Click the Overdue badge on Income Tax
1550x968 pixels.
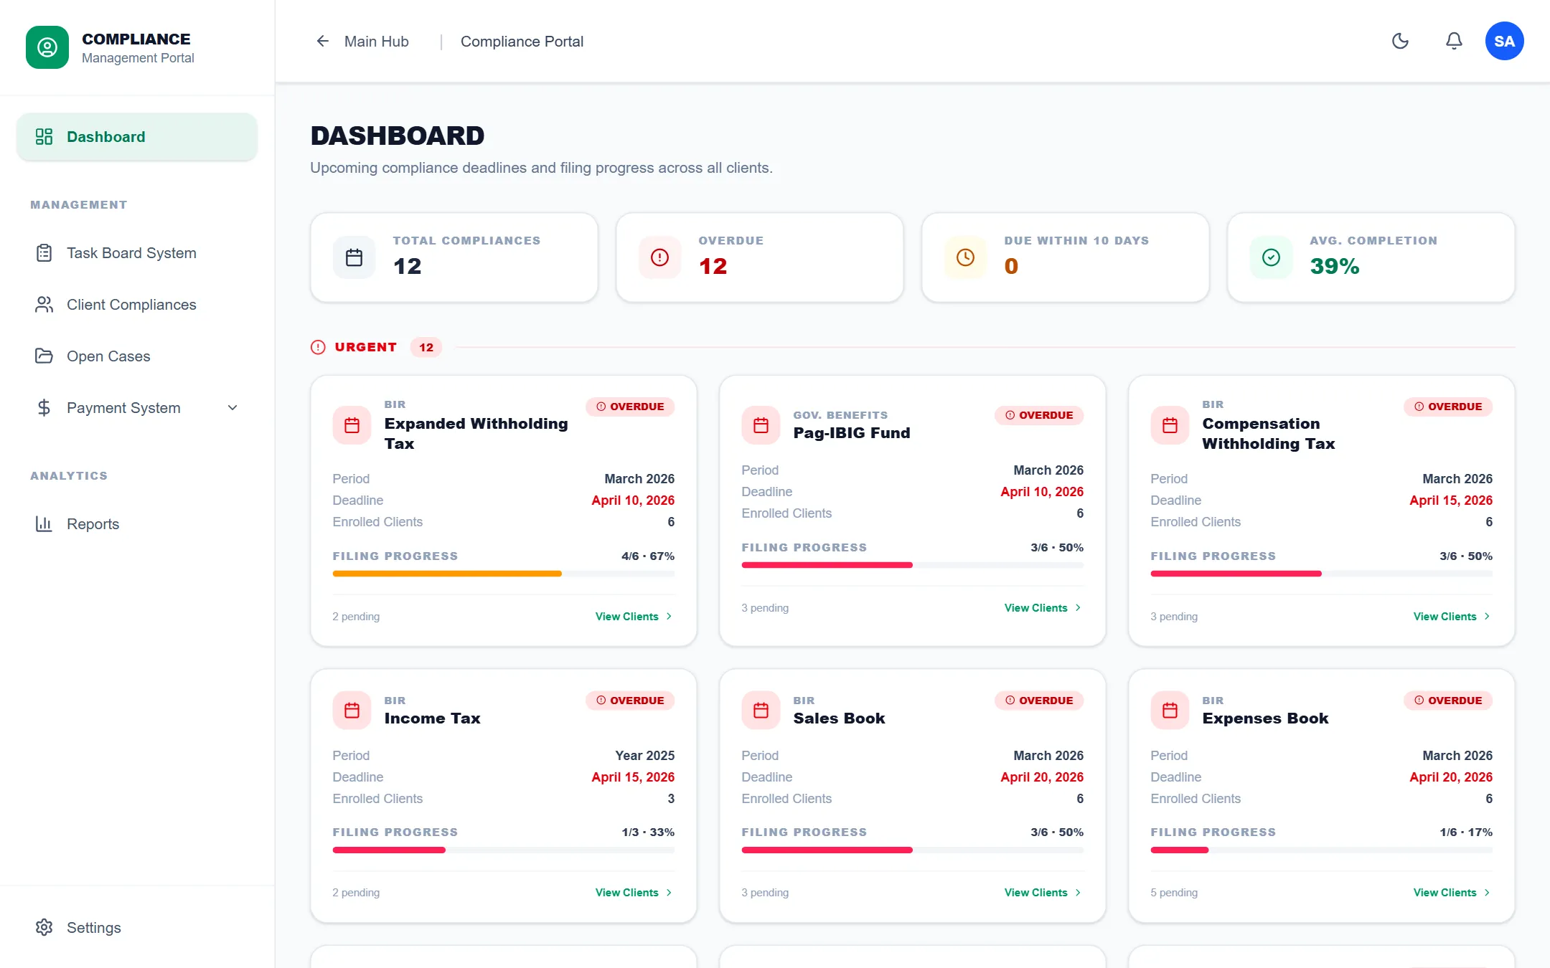click(630, 701)
